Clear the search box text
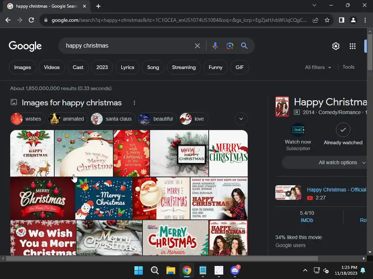The width and height of the screenshot is (373, 279). click(197, 46)
